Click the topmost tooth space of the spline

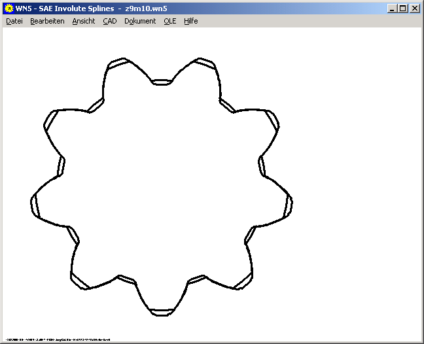(162, 82)
